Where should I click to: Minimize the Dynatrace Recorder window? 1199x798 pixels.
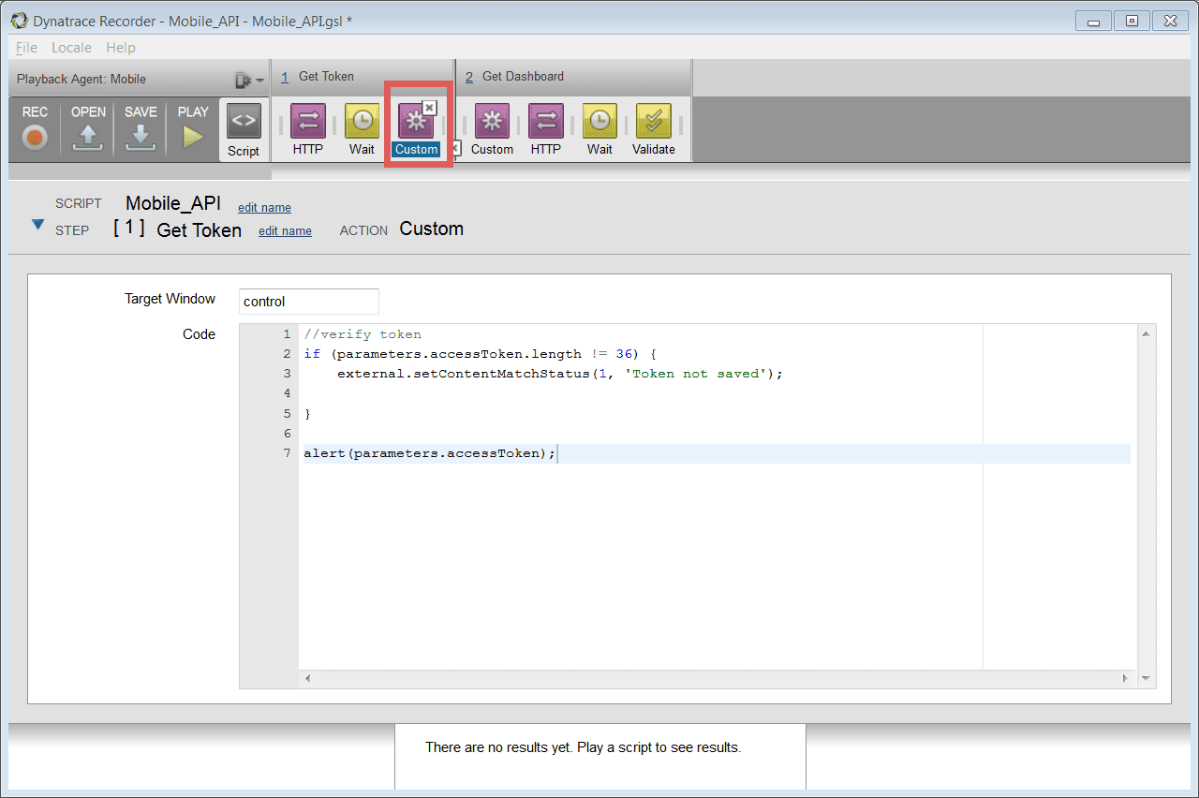click(x=1094, y=20)
